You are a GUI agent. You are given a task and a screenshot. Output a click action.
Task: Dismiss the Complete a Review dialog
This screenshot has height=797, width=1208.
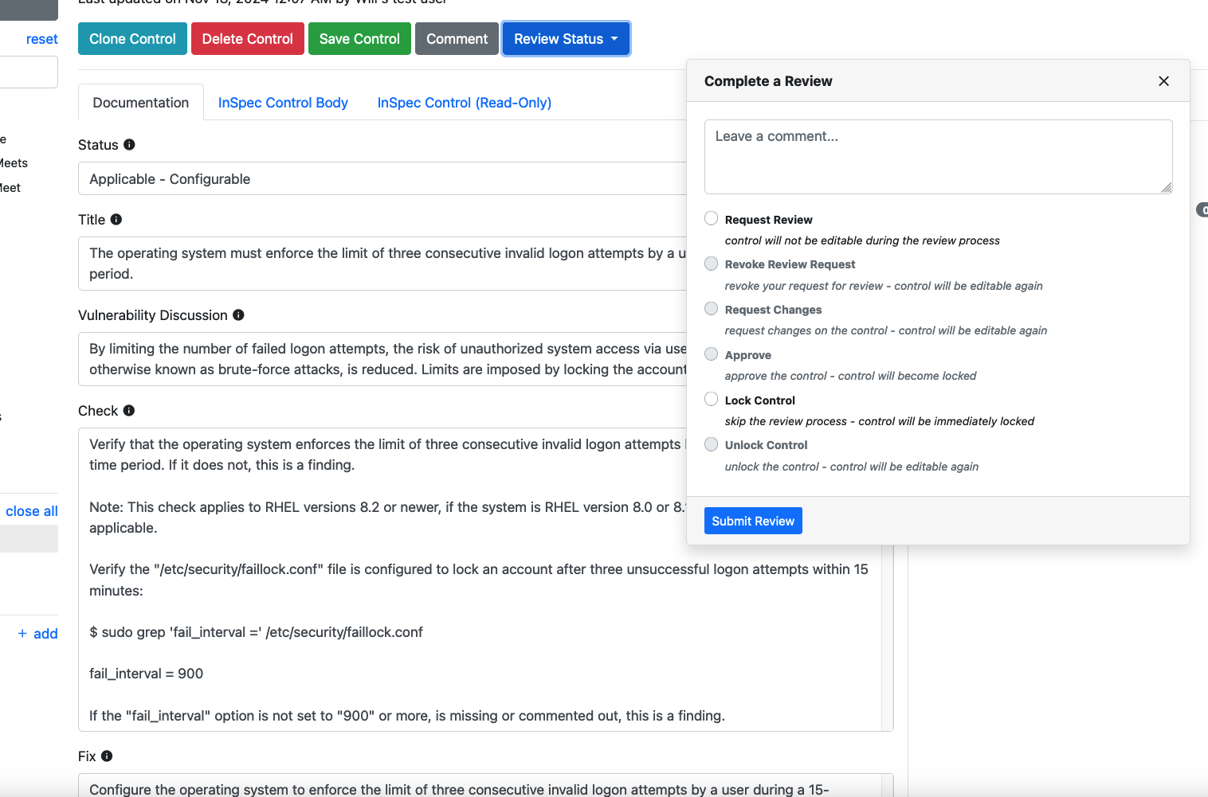coord(1163,81)
